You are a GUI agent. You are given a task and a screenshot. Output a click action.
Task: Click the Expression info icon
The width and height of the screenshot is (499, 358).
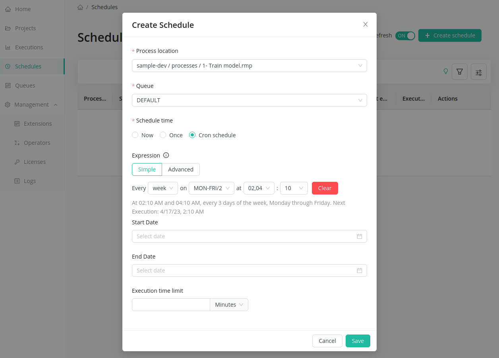click(166, 156)
